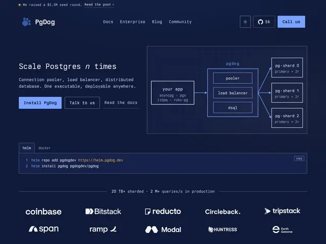Click the seed round announcement text

[x=52, y=5]
